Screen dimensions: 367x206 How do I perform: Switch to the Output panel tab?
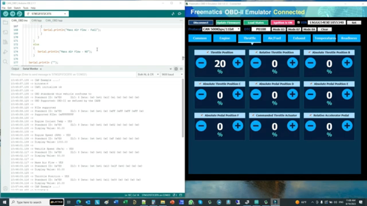15,69
